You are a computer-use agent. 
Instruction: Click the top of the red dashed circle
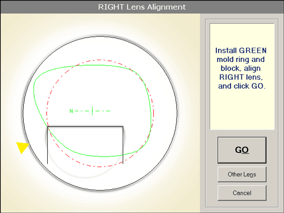[x=99, y=60]
